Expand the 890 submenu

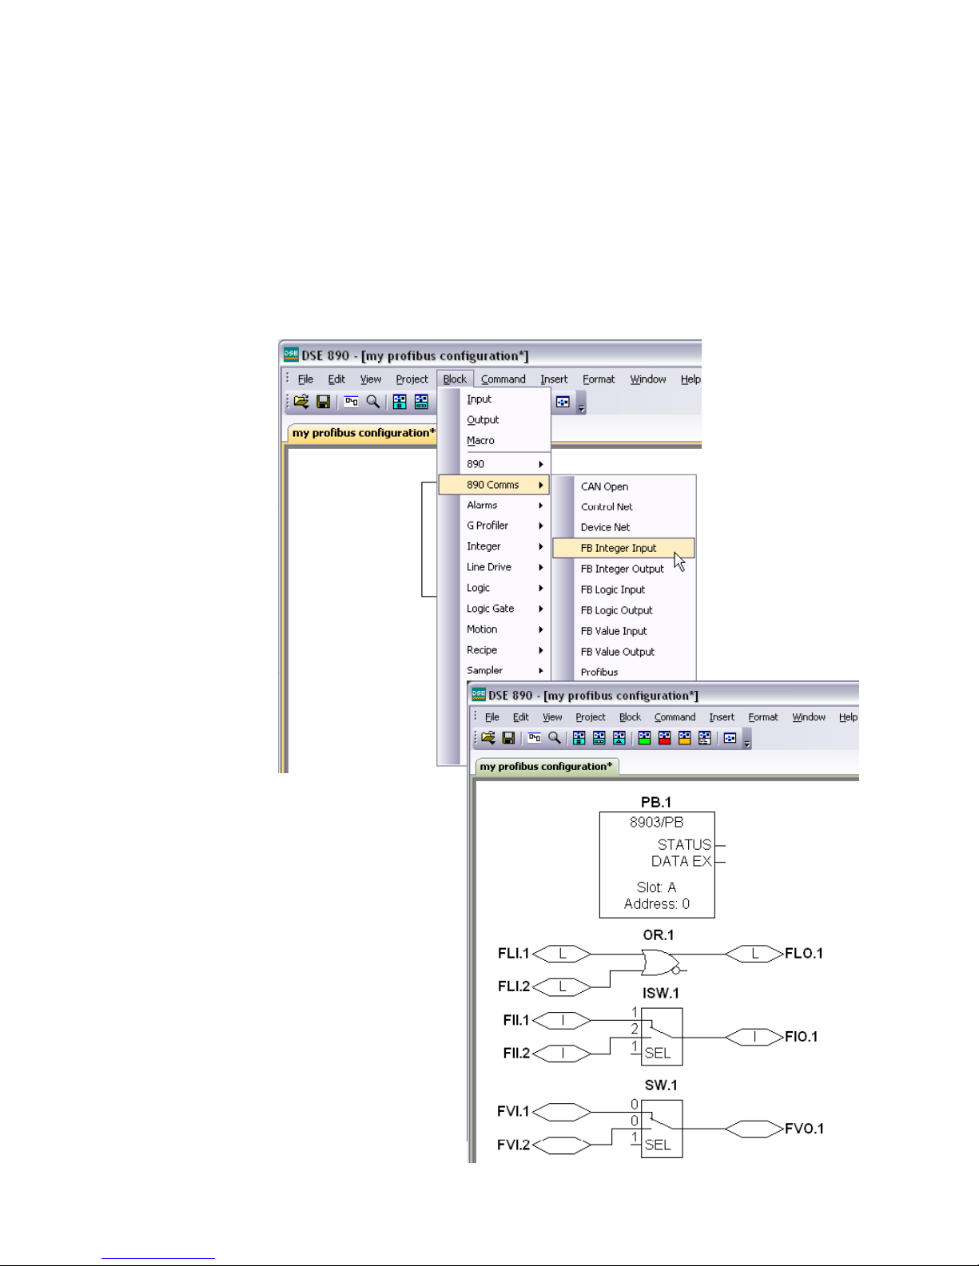click(x=495, y=464)
